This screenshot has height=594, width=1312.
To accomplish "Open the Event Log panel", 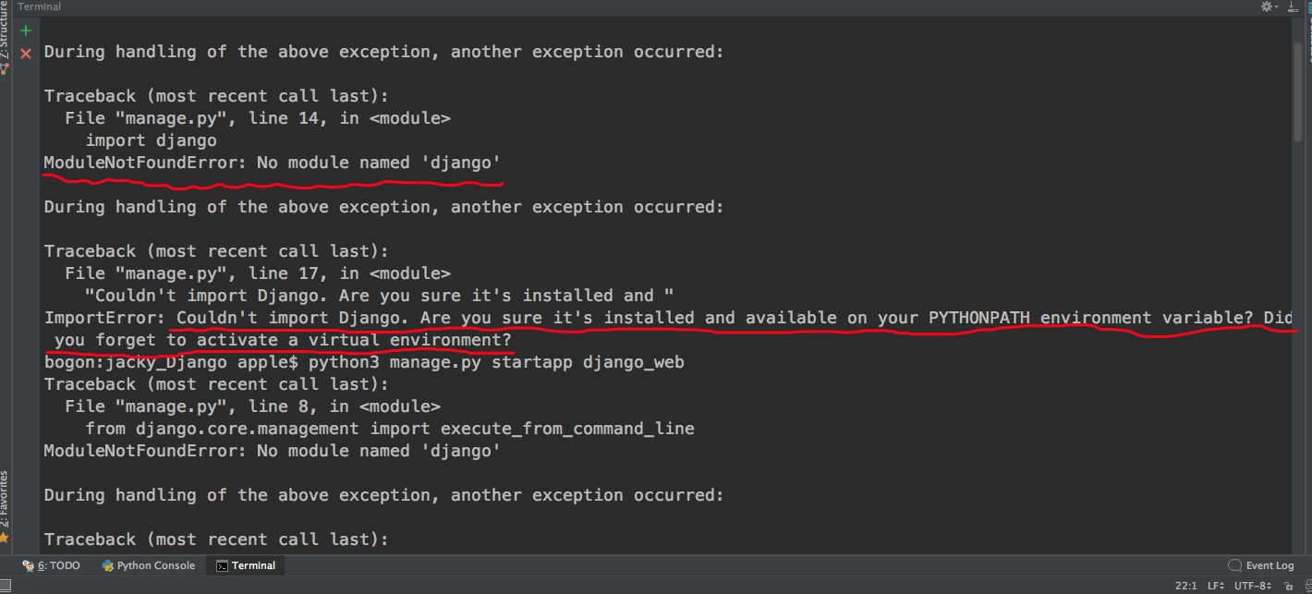I will 1261,565.
